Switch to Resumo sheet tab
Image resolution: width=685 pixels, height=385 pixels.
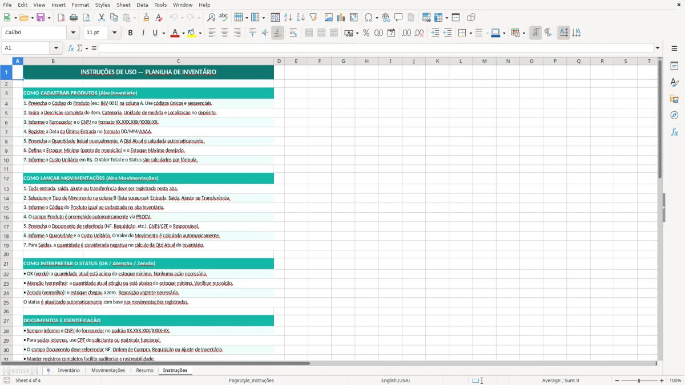(x=144, y=371)
